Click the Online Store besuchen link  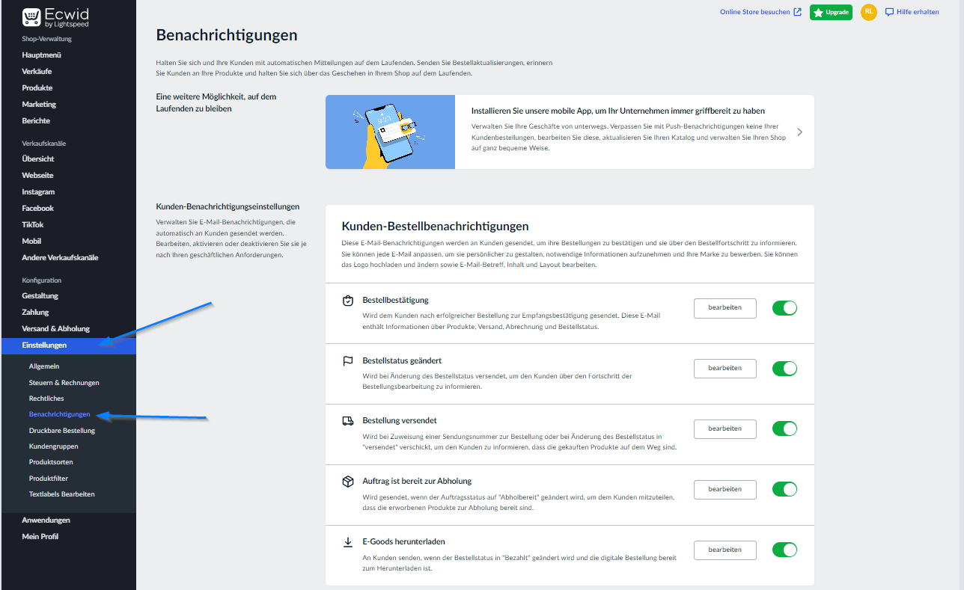(x=755, y=12)
